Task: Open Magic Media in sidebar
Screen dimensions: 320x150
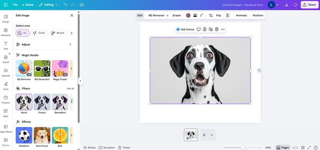Action: tap(6, 129)
